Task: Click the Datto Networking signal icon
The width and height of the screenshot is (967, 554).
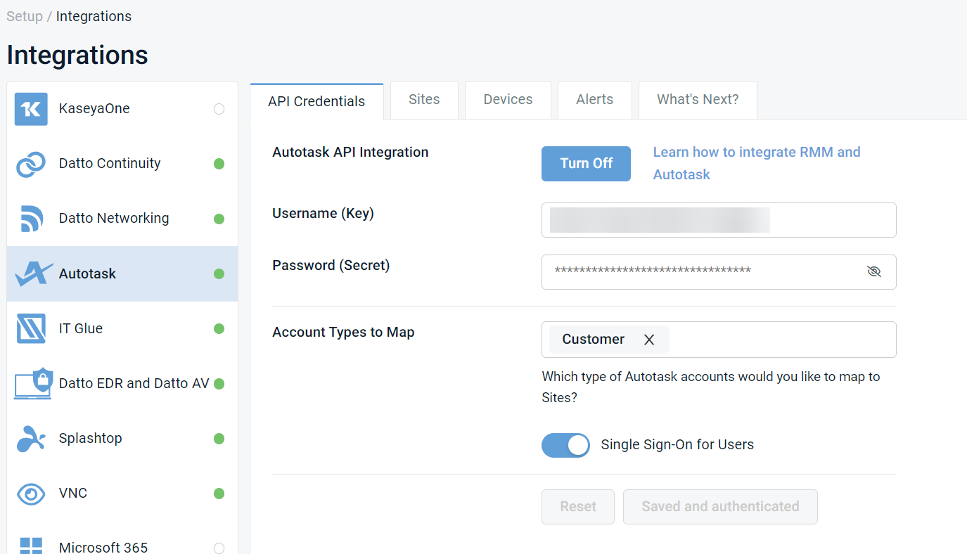Action: [x=32, y=219]
